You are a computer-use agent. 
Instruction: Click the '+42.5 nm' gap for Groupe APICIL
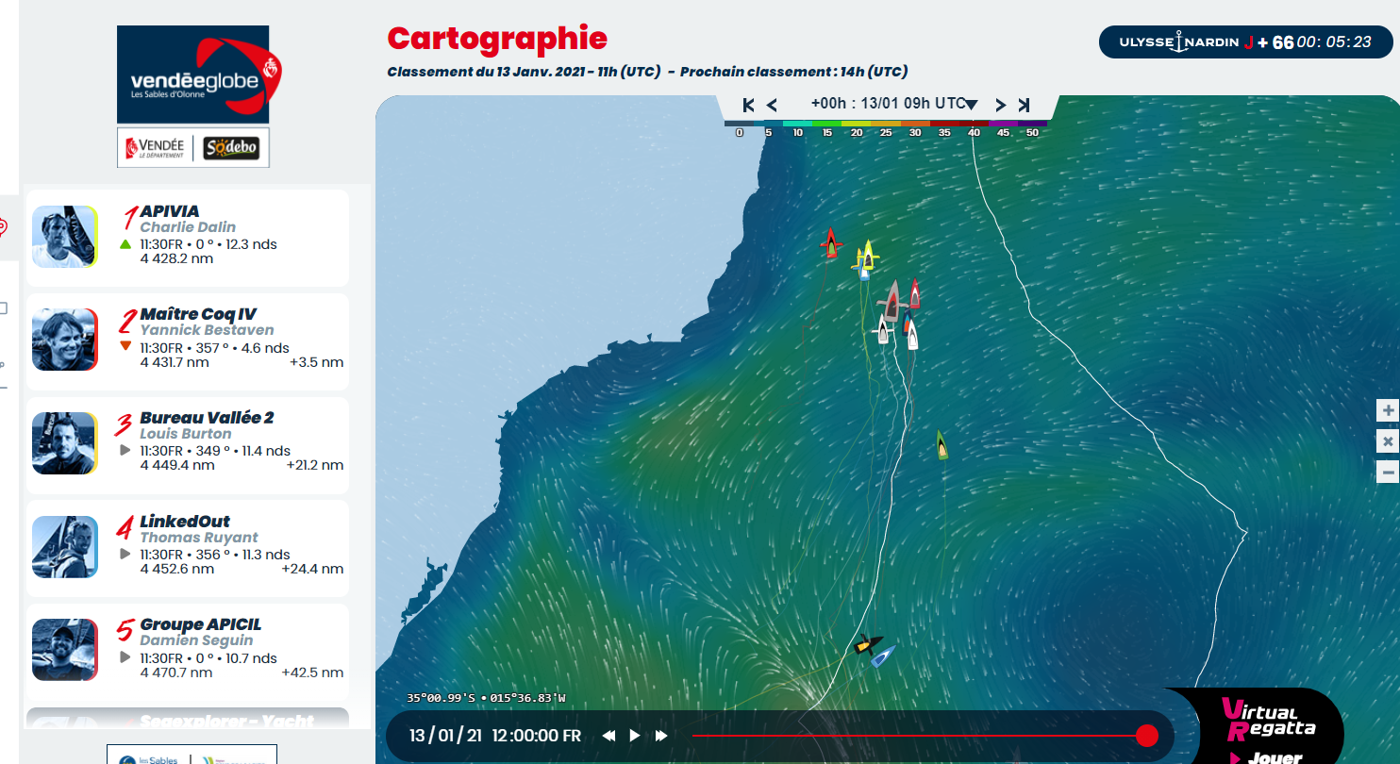coord(312,673)
